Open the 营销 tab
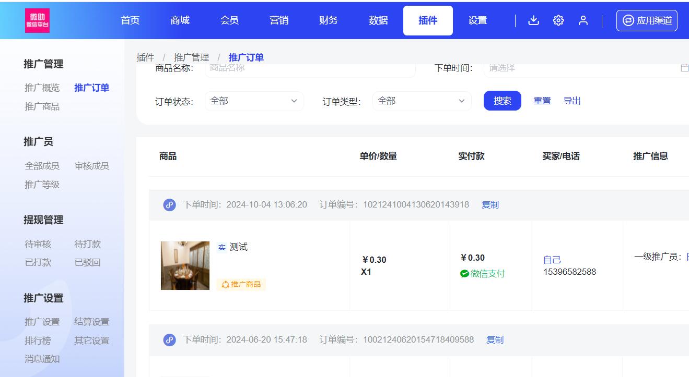 point(279,20)
